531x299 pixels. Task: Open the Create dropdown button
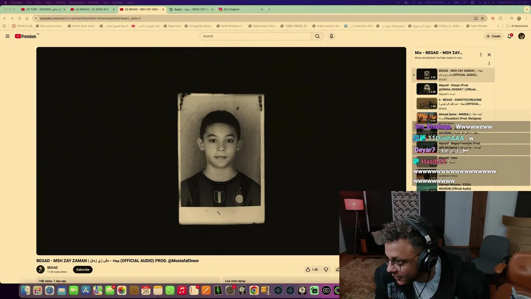tap(493, 36)
